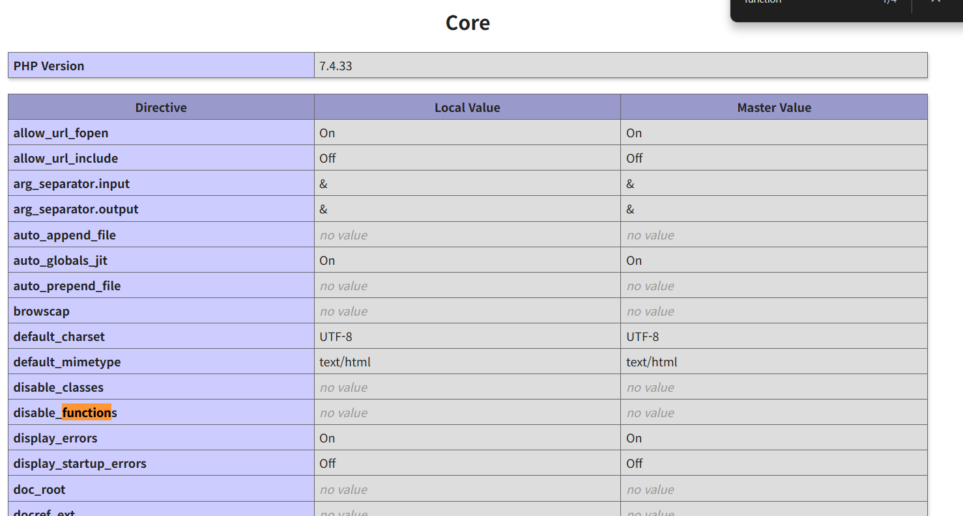This screenshot has width=963, height=516.
Task: Click the allow_url_fopen directive name
Action: coord(61,133)
